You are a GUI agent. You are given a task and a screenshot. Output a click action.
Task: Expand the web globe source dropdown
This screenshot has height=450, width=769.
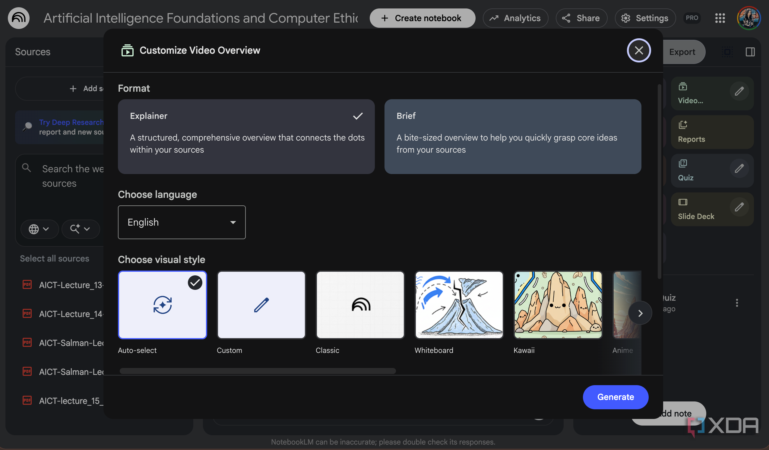(39, 229)
